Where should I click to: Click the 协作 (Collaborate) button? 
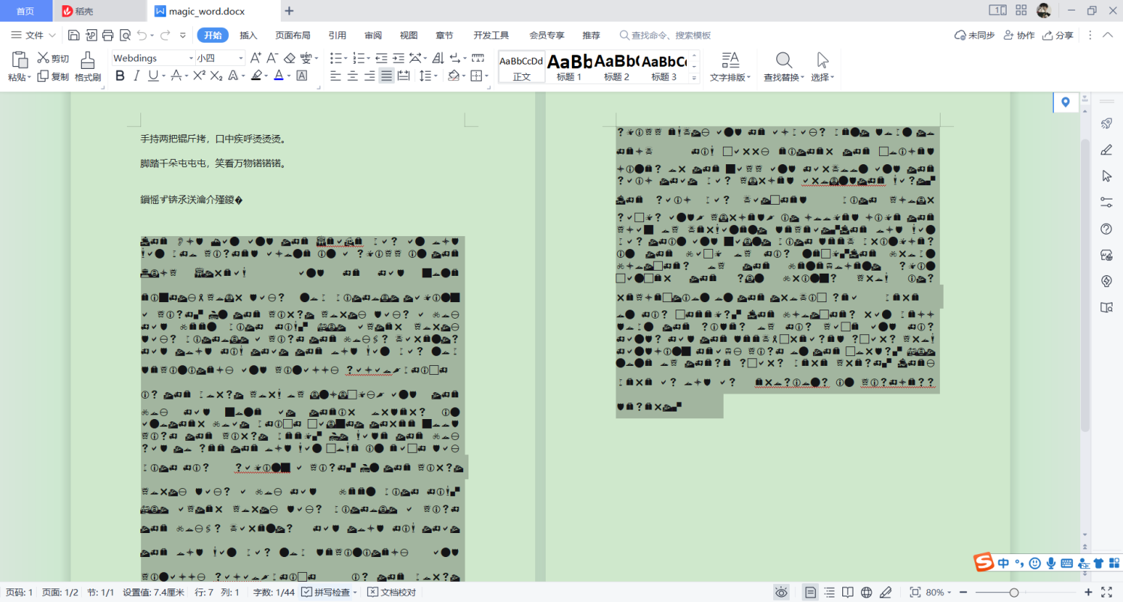click(x=1019, y=35)
